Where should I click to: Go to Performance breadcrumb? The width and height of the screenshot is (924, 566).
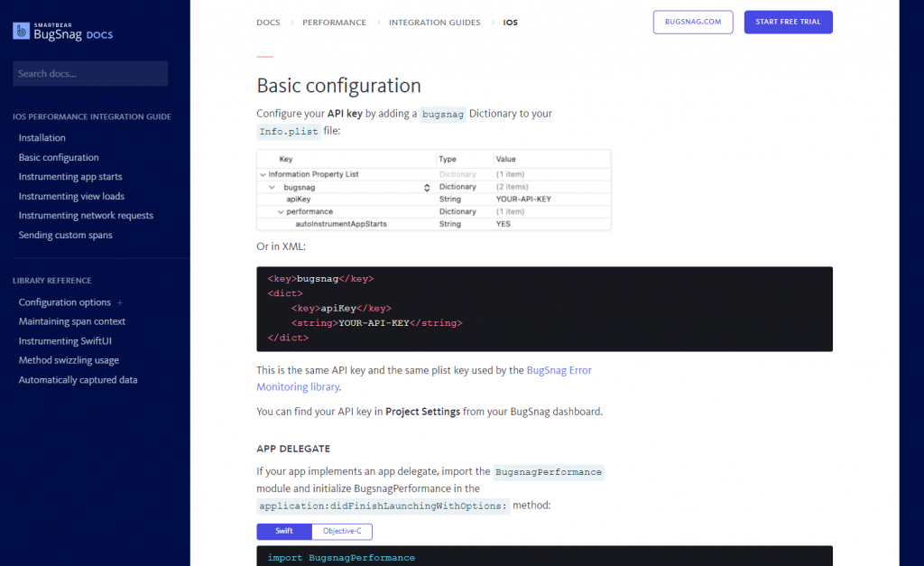tap(334, 23)
